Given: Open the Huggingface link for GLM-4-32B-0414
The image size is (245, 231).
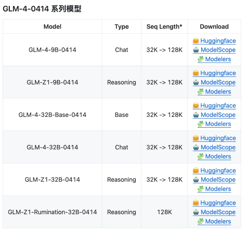Looking at the screenshot, I should 218,138.
